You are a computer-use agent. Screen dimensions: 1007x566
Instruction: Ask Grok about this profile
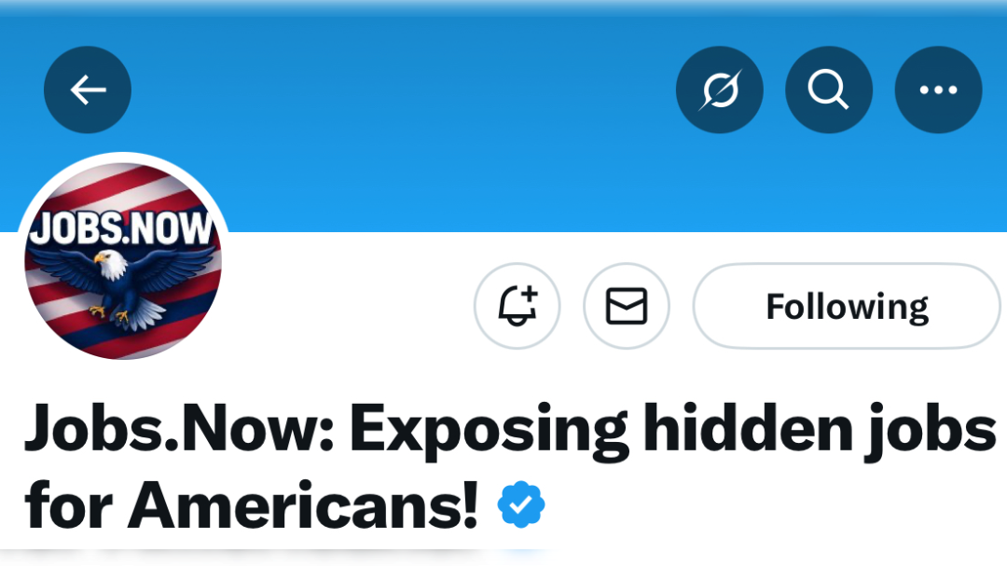pyautogui.click(x=719, y=90)
